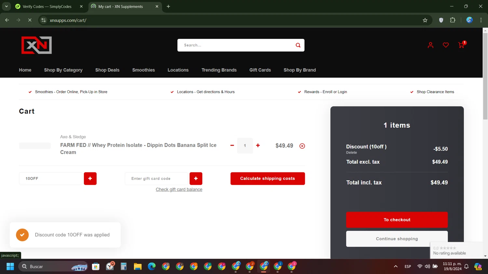
Task: Switch to Verify Codes — SimplyCodes tab
Action: 47,6
